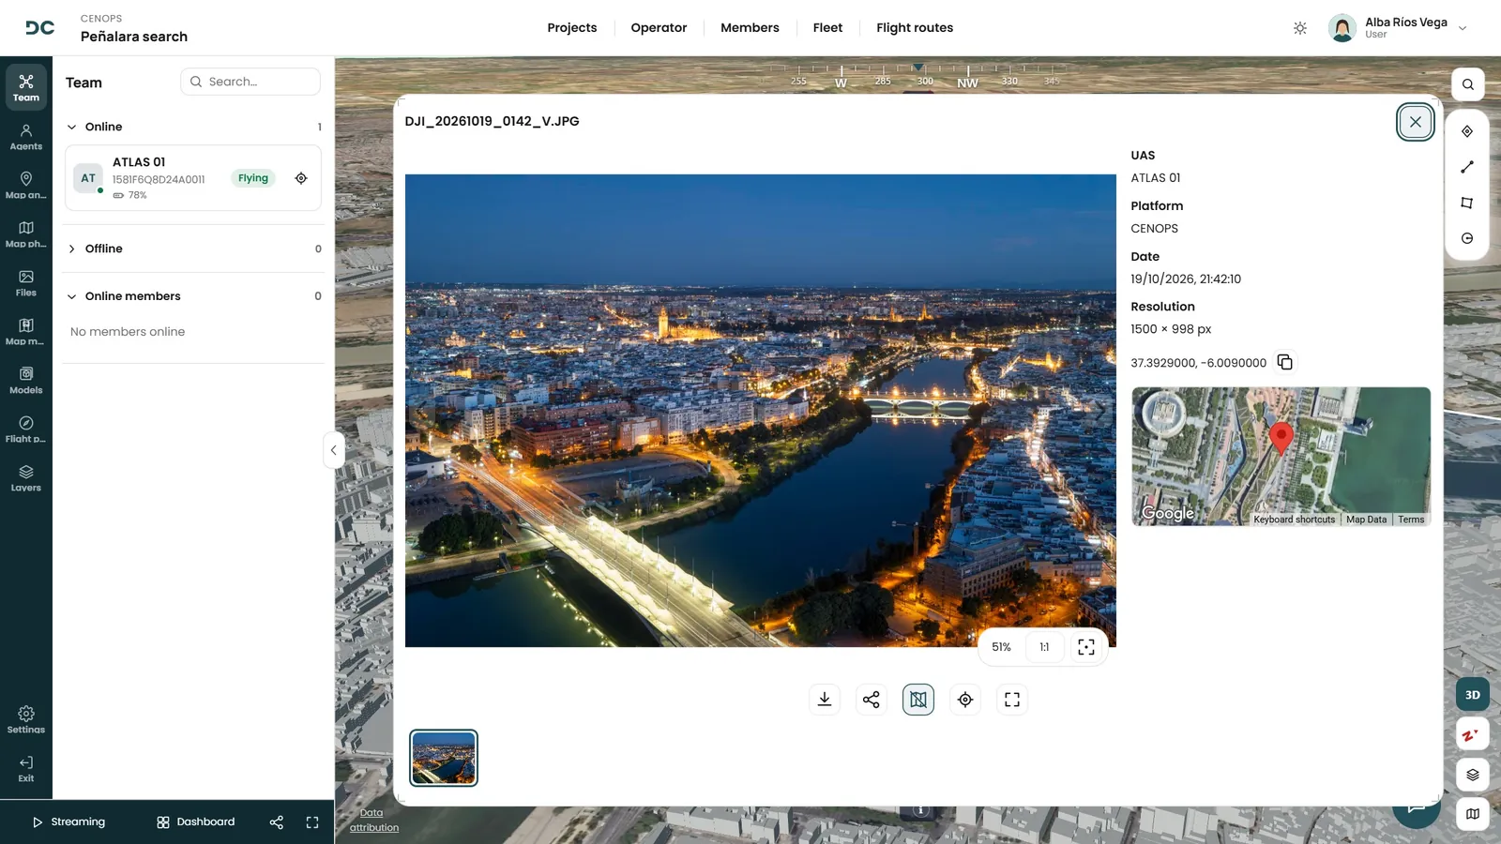Close the photo viewer dialog
This screenshot has height=844, width=1501.
pos(1416,122)
